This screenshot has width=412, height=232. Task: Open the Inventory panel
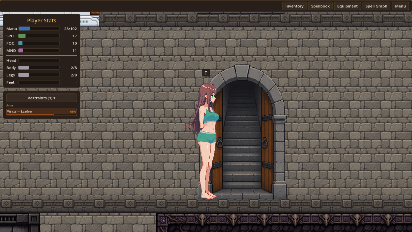point(294,6)
